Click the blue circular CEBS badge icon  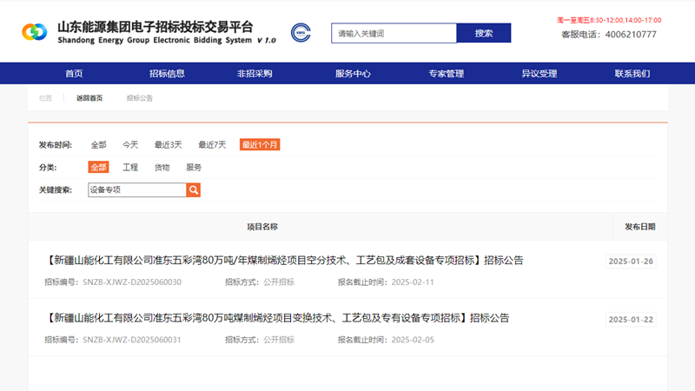[301, 33]
